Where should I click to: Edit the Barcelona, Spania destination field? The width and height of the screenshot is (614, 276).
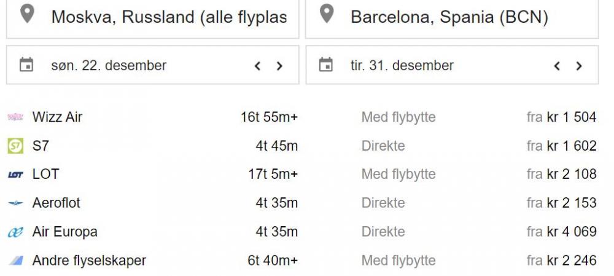449,17
